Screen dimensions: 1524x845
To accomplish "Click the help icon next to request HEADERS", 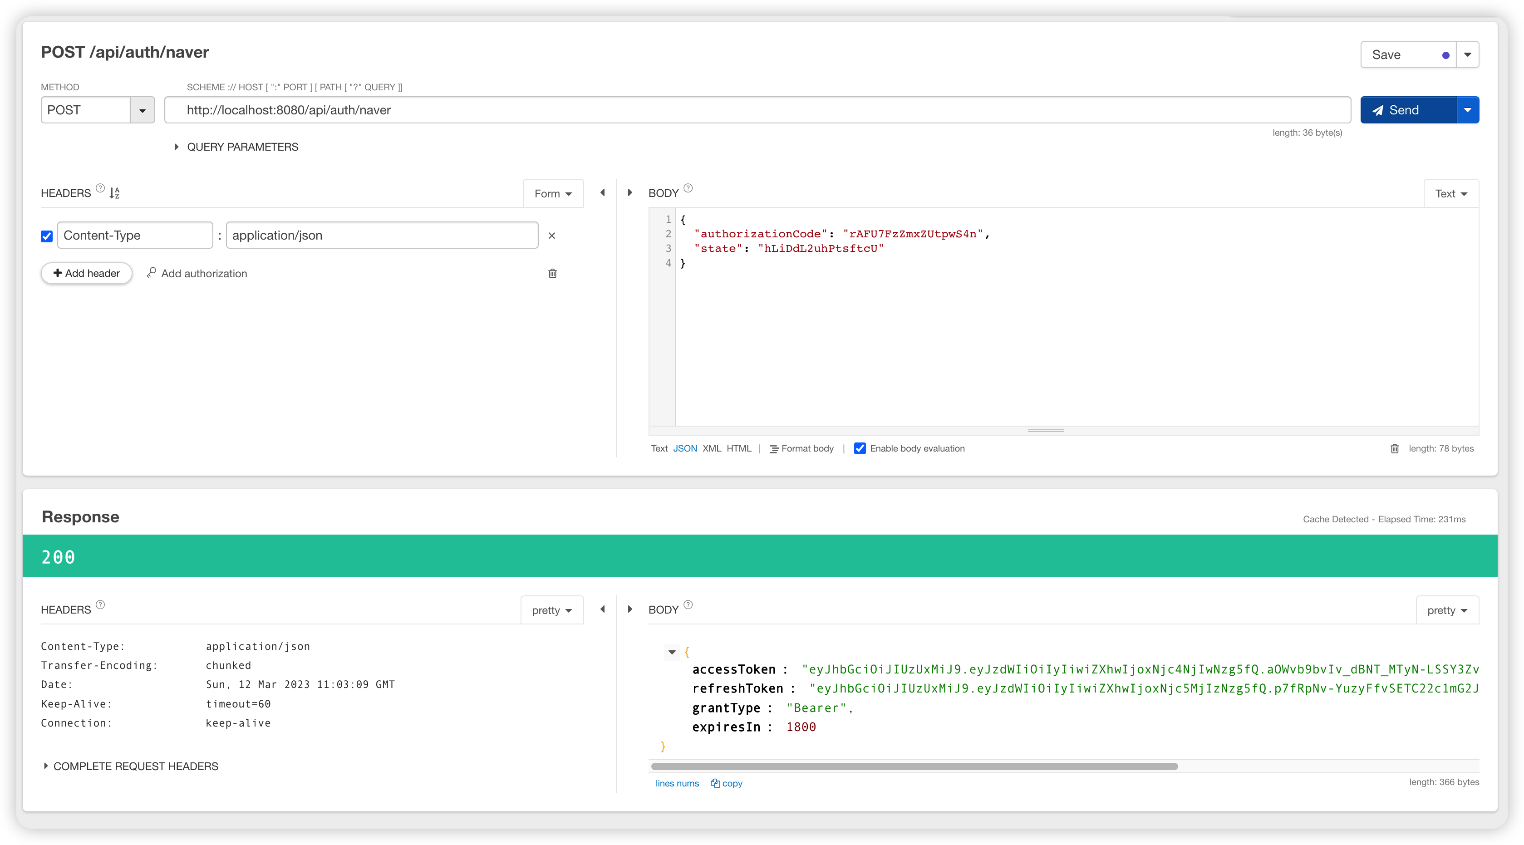I will (x=100, y=188).
